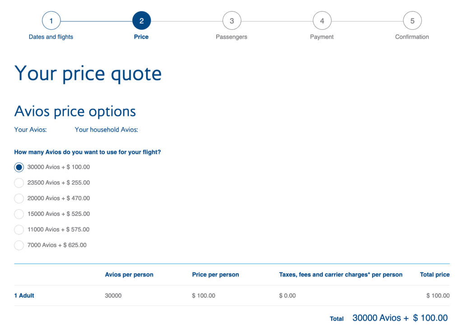Viewport: 462px width, 329px height.
Task: Click step 5 circle in progress bar
Action: (x=412, y=21)
